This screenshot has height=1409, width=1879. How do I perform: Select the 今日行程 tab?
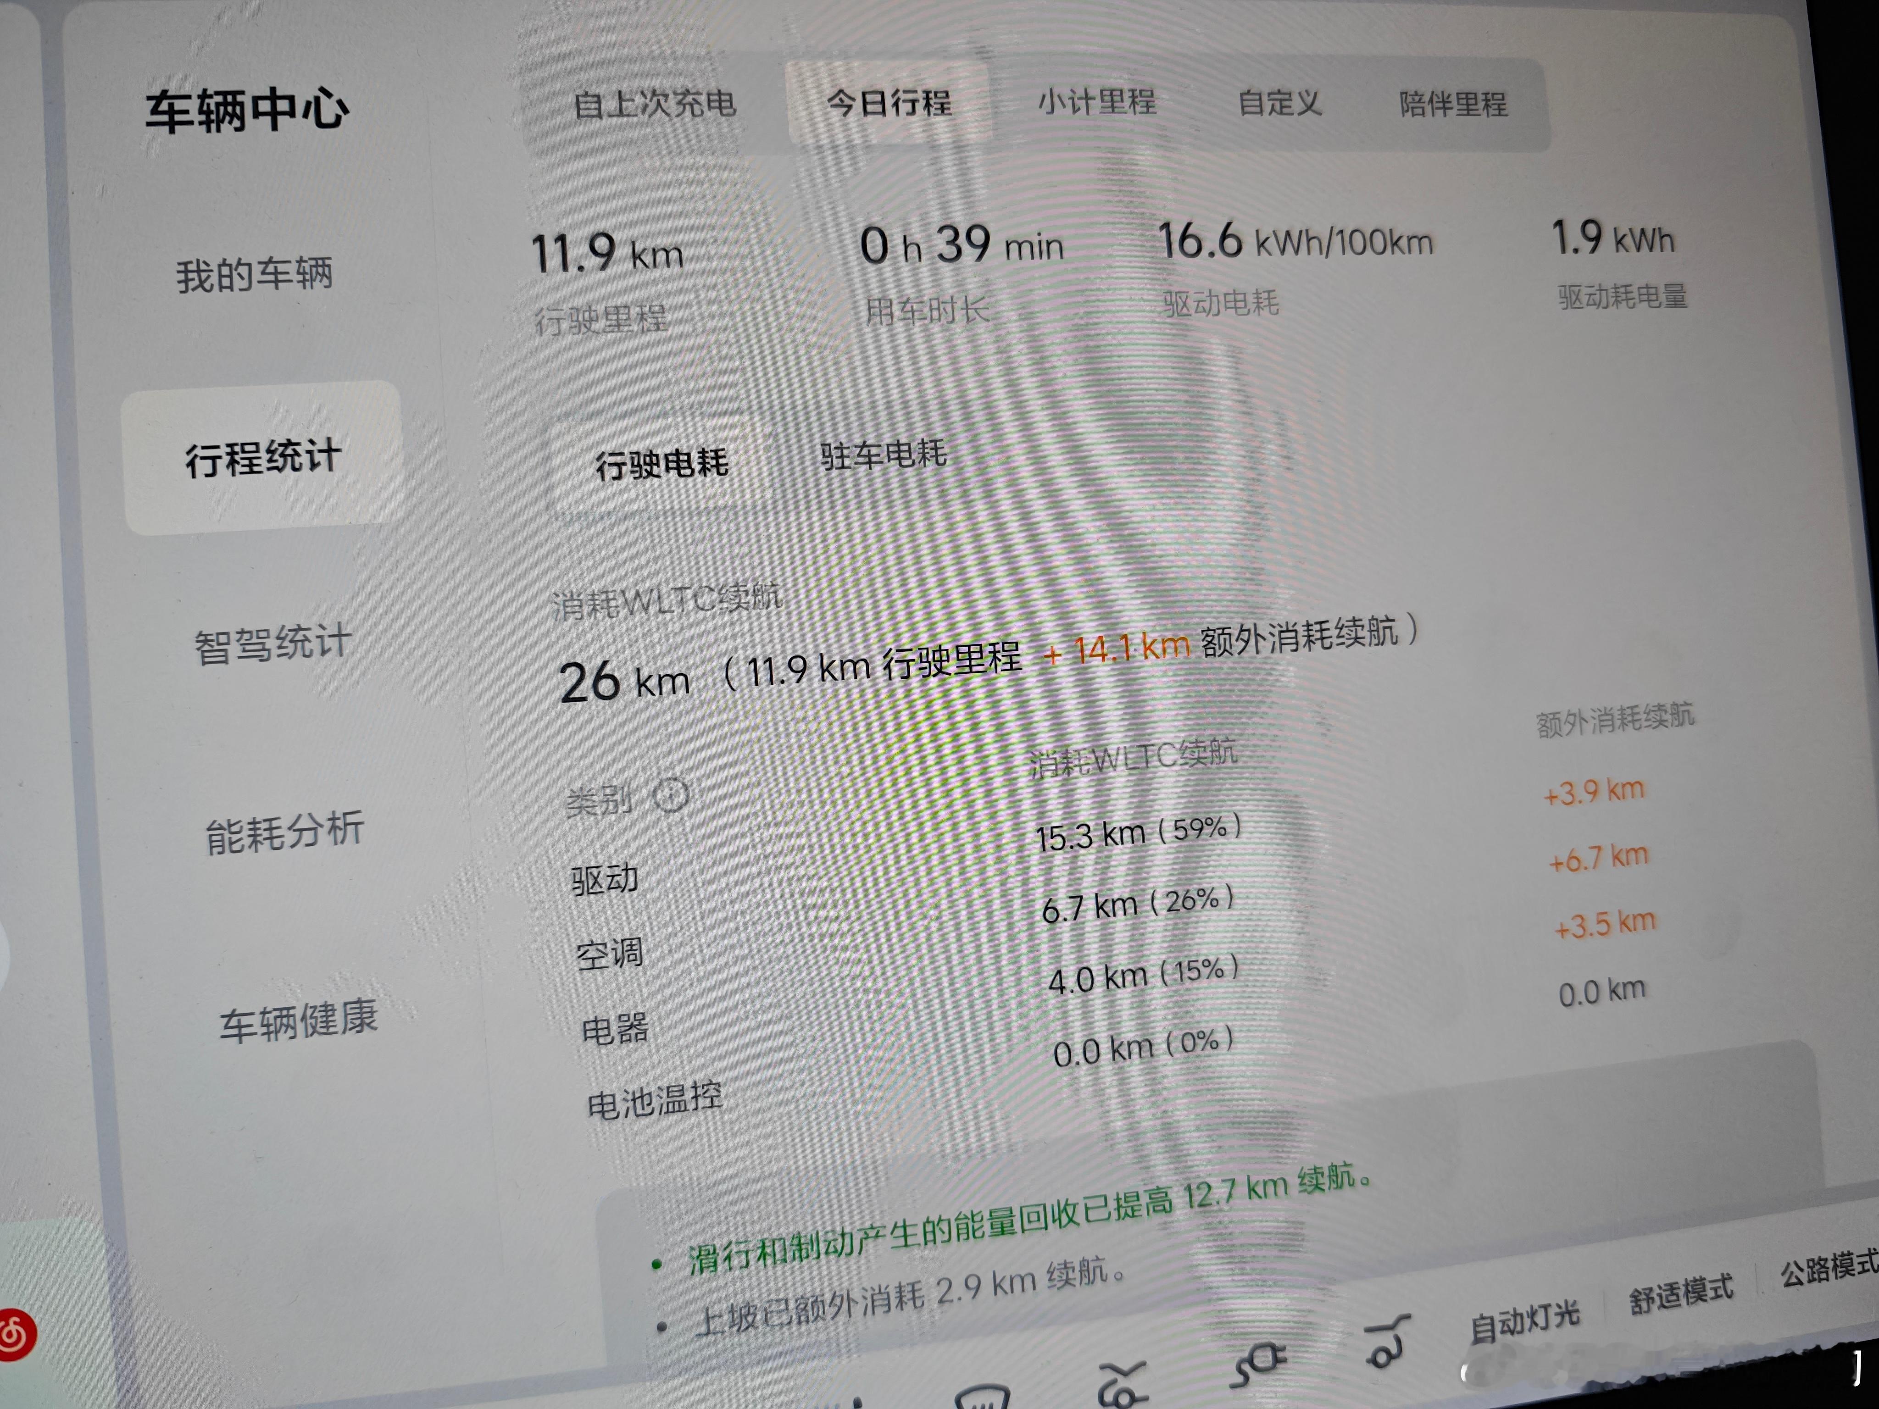[x=889, y=103]
